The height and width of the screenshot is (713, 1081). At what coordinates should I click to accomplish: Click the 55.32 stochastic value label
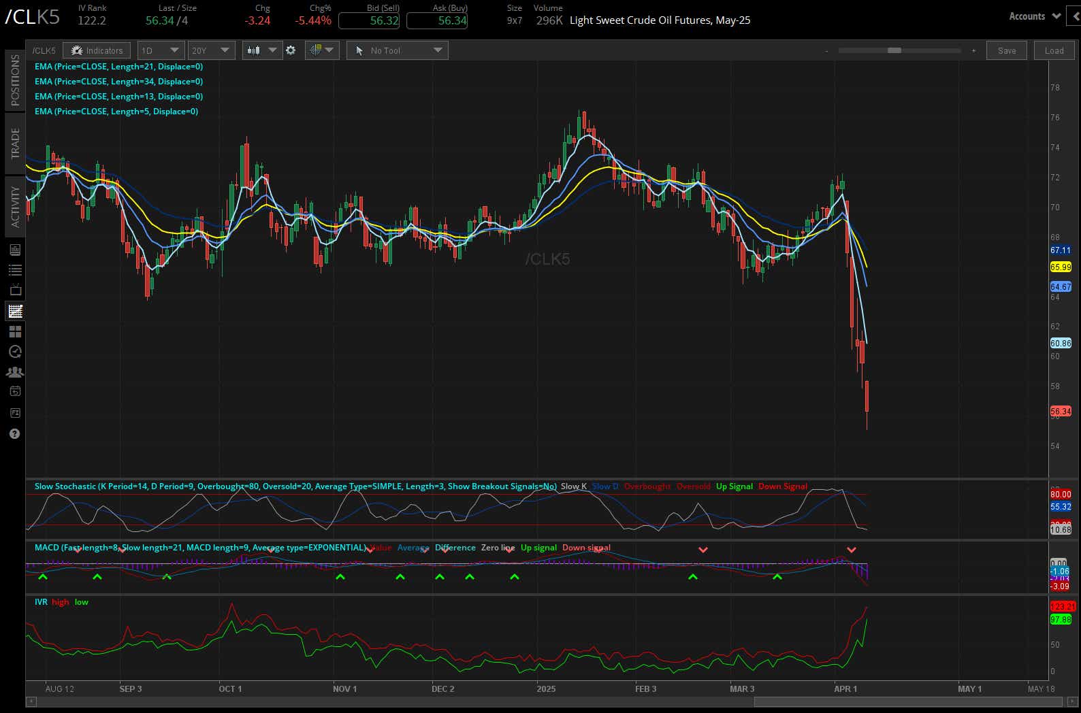coord(1061,507)
